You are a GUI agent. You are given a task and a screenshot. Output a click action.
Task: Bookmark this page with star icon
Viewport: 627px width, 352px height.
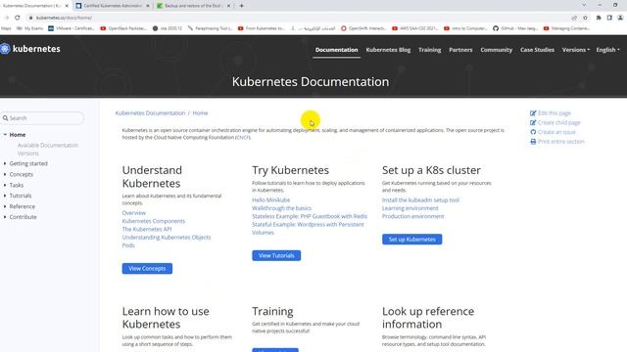(x=586, y=18)
